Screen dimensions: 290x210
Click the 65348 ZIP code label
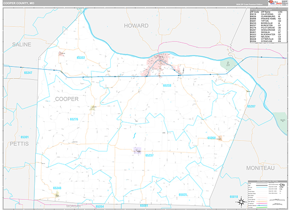pos(57,188)
